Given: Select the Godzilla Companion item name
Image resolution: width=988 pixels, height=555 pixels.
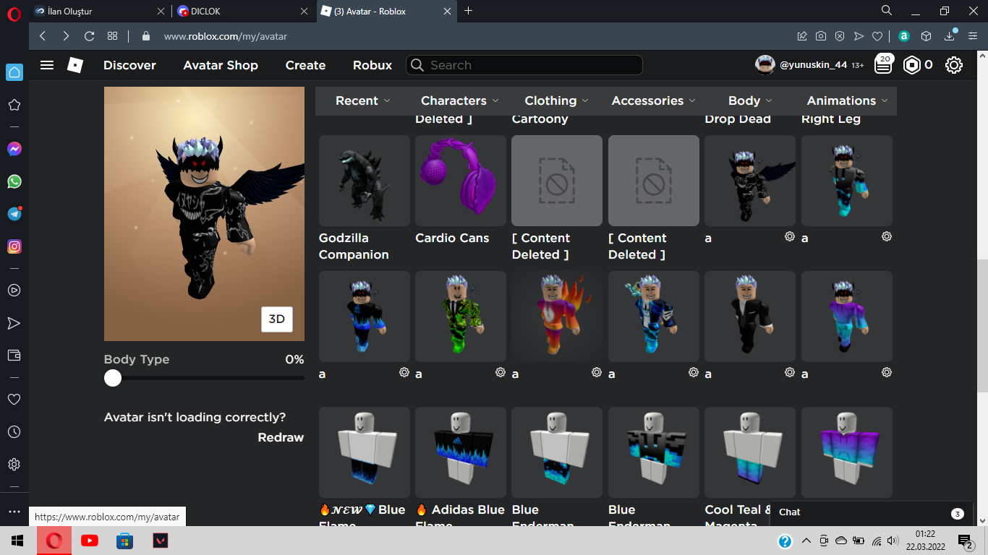Looking at the screenshot, I should tap(354, 246).
